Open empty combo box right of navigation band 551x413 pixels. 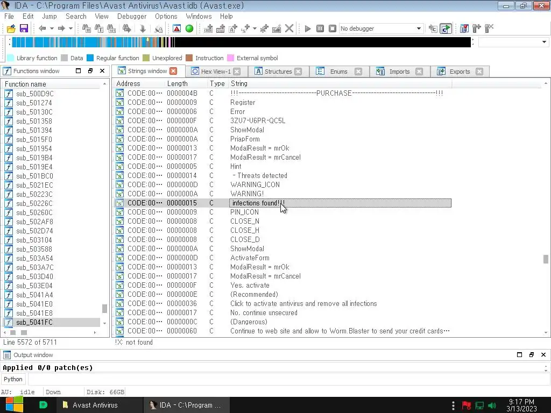(x=513, y=42)
